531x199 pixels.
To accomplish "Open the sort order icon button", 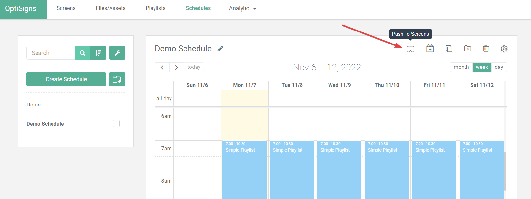I will (x=98, y=53).
